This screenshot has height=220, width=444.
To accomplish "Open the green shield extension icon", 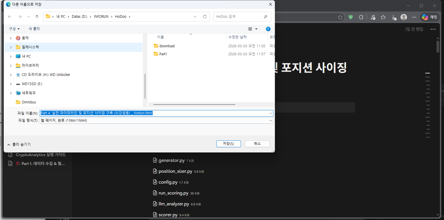I will click(x=351, y=17).
